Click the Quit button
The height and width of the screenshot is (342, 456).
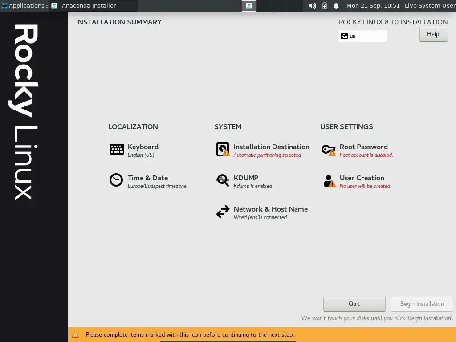354,304
